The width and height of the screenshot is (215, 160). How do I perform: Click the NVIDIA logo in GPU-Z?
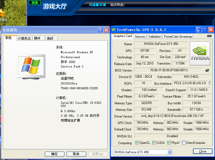tap(200, 53)
